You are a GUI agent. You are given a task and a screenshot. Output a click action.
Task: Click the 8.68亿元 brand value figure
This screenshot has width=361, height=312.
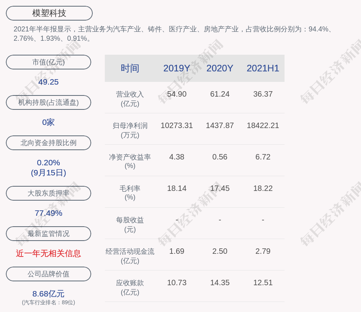click(48, 294)
